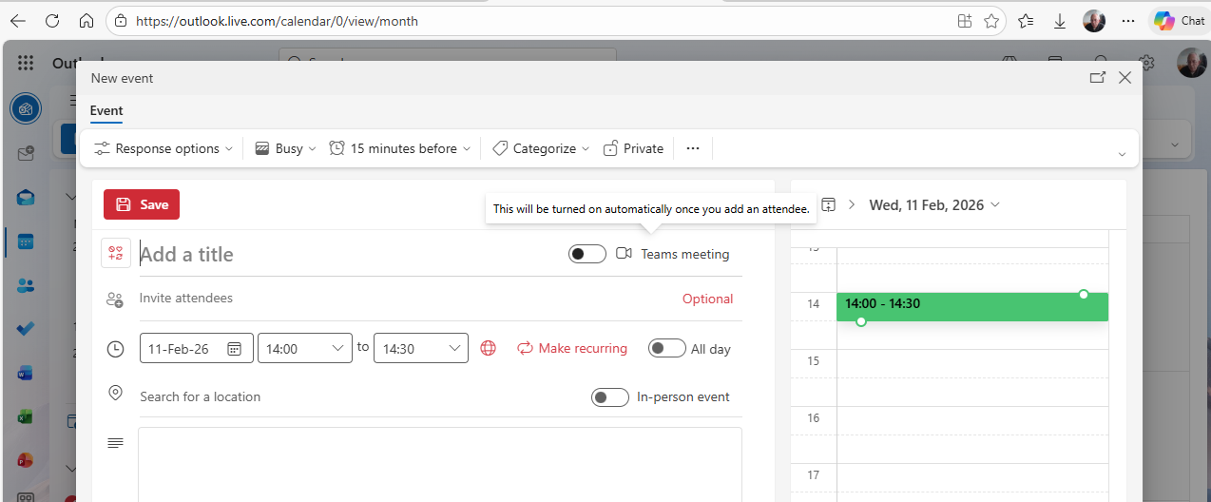The width and height of the screenshot is (1211, 502).
Task: Toggle the In-person event switch
Action: 610,396
